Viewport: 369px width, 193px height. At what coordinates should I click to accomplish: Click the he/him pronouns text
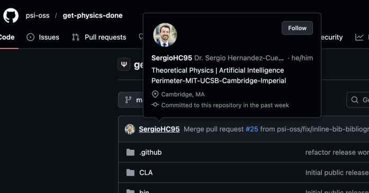click(302, 58)
